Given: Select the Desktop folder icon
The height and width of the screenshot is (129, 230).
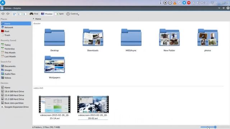Looking at the screenshot, I should (55, 37).
